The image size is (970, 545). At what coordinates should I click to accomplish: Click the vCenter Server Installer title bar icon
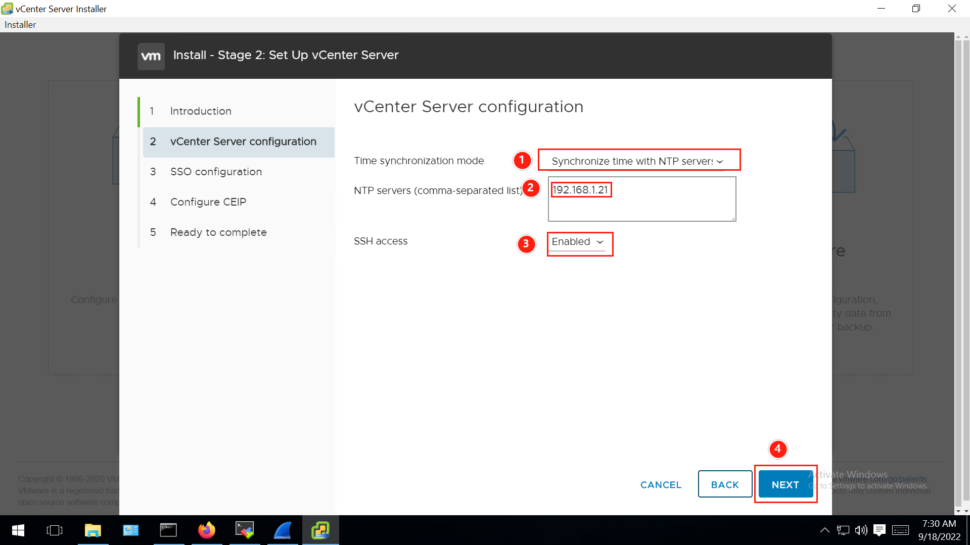coord(7,9)
